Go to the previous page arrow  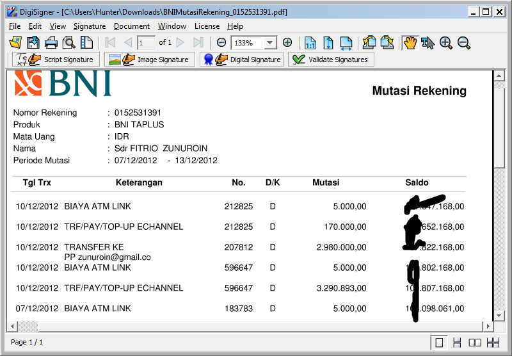[128, 42]
